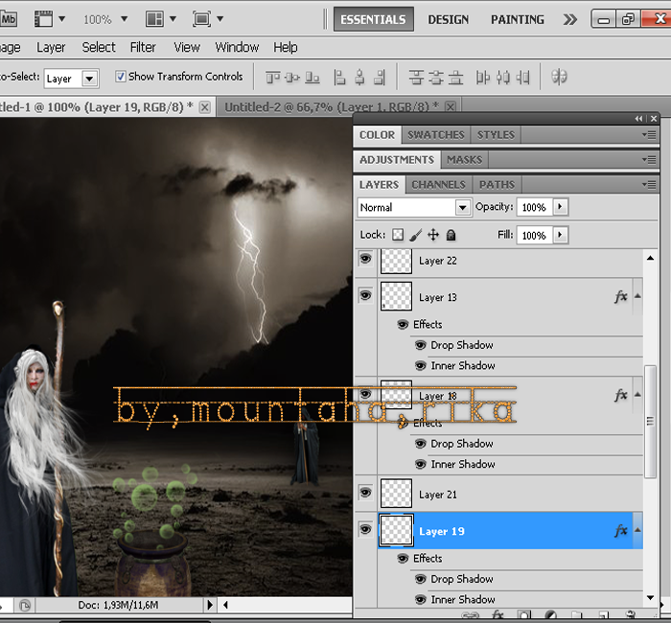
Task: Collapse Layer 13 effects arrow
Action: [x=637, y=296]
